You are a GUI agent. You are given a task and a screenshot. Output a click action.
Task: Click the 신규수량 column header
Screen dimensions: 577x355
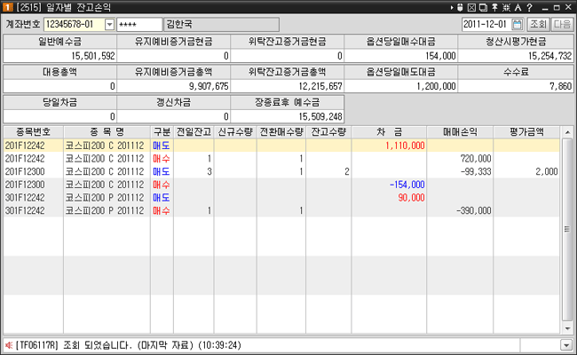point(235,132)
